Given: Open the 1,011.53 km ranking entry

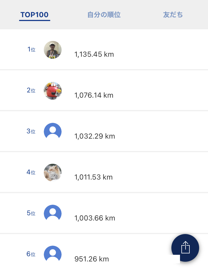Looking at the screenshot, I should (x=104, y=172).
